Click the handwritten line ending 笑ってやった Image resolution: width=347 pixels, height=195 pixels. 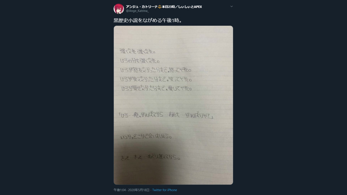[x=156, y=79]
